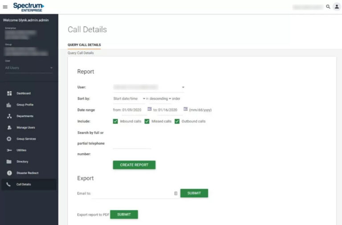Click the Create Report button
The width and height of the screenshot is (342, 225).
[x=134, y=165]
